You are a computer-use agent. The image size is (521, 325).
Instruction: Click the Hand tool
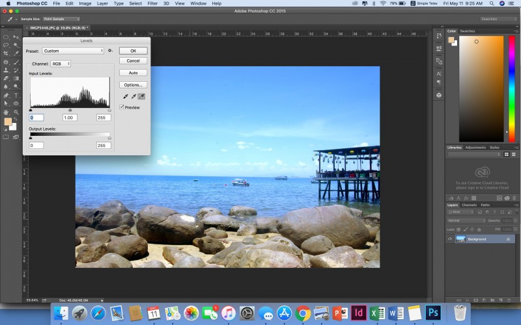[x=6, y=112]
